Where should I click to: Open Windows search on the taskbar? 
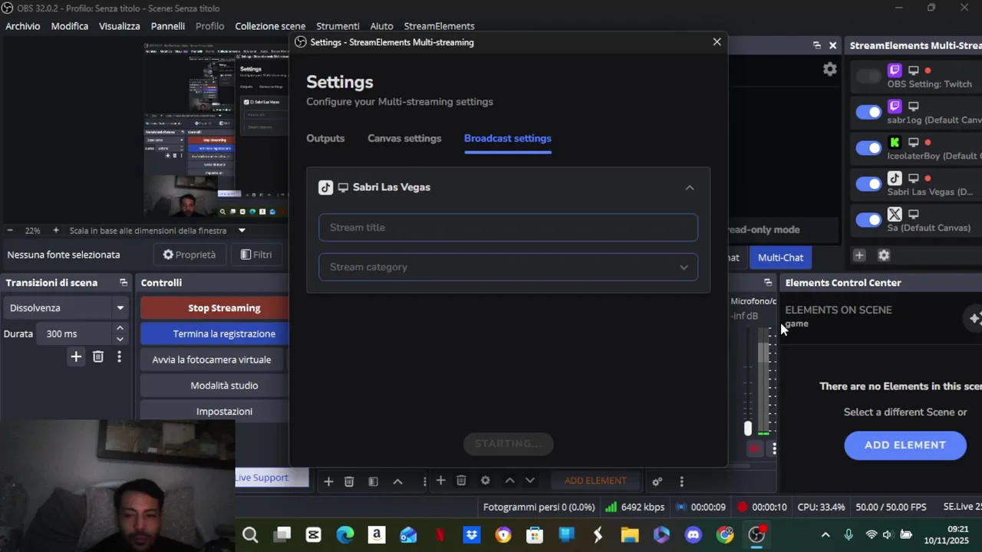pyautogui.click(x=250, y=534)
